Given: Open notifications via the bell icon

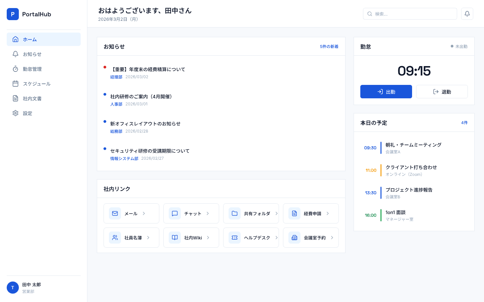Looking at the screenshot, I should [x=467, y=14].
